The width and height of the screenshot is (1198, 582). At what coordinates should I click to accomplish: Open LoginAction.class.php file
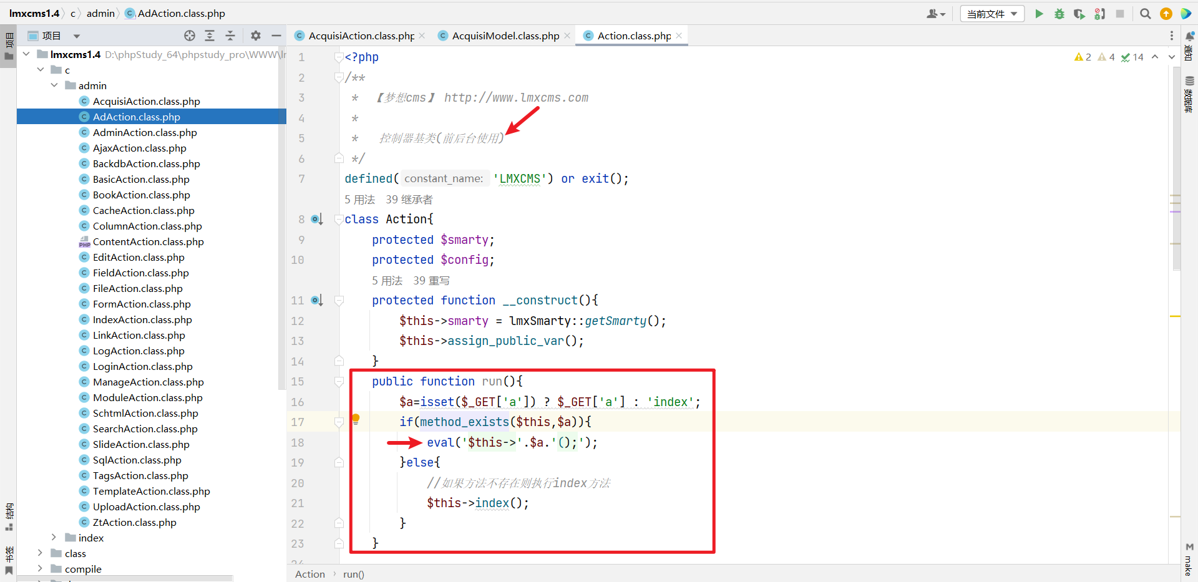click(x=143, y=366)
